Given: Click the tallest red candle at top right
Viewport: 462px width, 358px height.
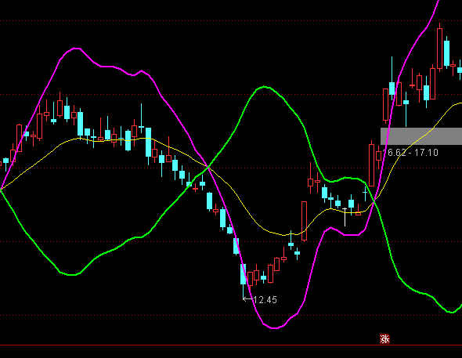Looking at the screenshot, I should pos(439,48).
